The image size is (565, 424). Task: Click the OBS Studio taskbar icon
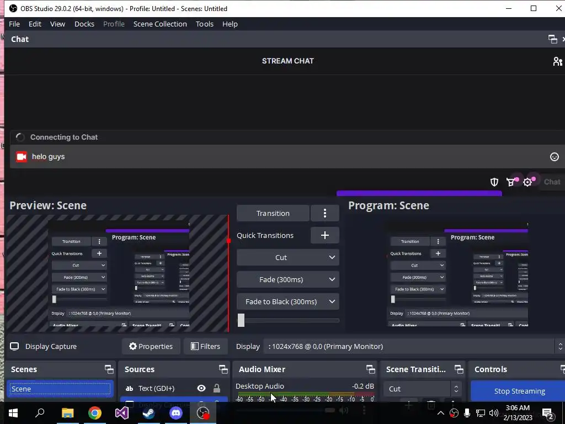pyautogui.click(x=203, y=413)
